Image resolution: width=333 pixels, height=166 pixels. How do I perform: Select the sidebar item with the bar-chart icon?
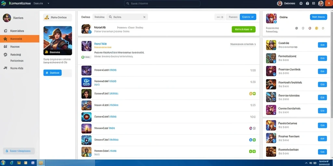point(20,47)
